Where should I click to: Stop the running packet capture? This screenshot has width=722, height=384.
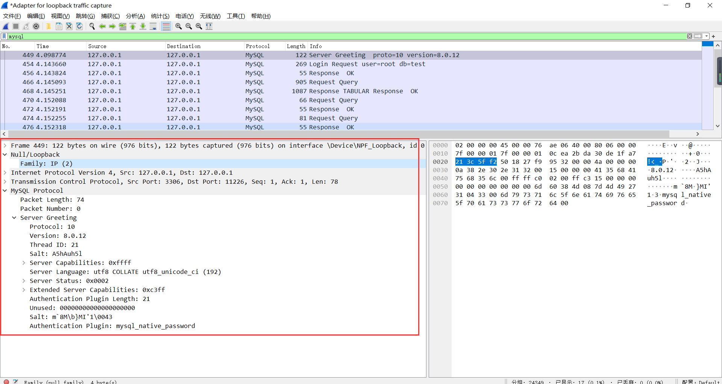pyautogui.click(x=16, y=26)
